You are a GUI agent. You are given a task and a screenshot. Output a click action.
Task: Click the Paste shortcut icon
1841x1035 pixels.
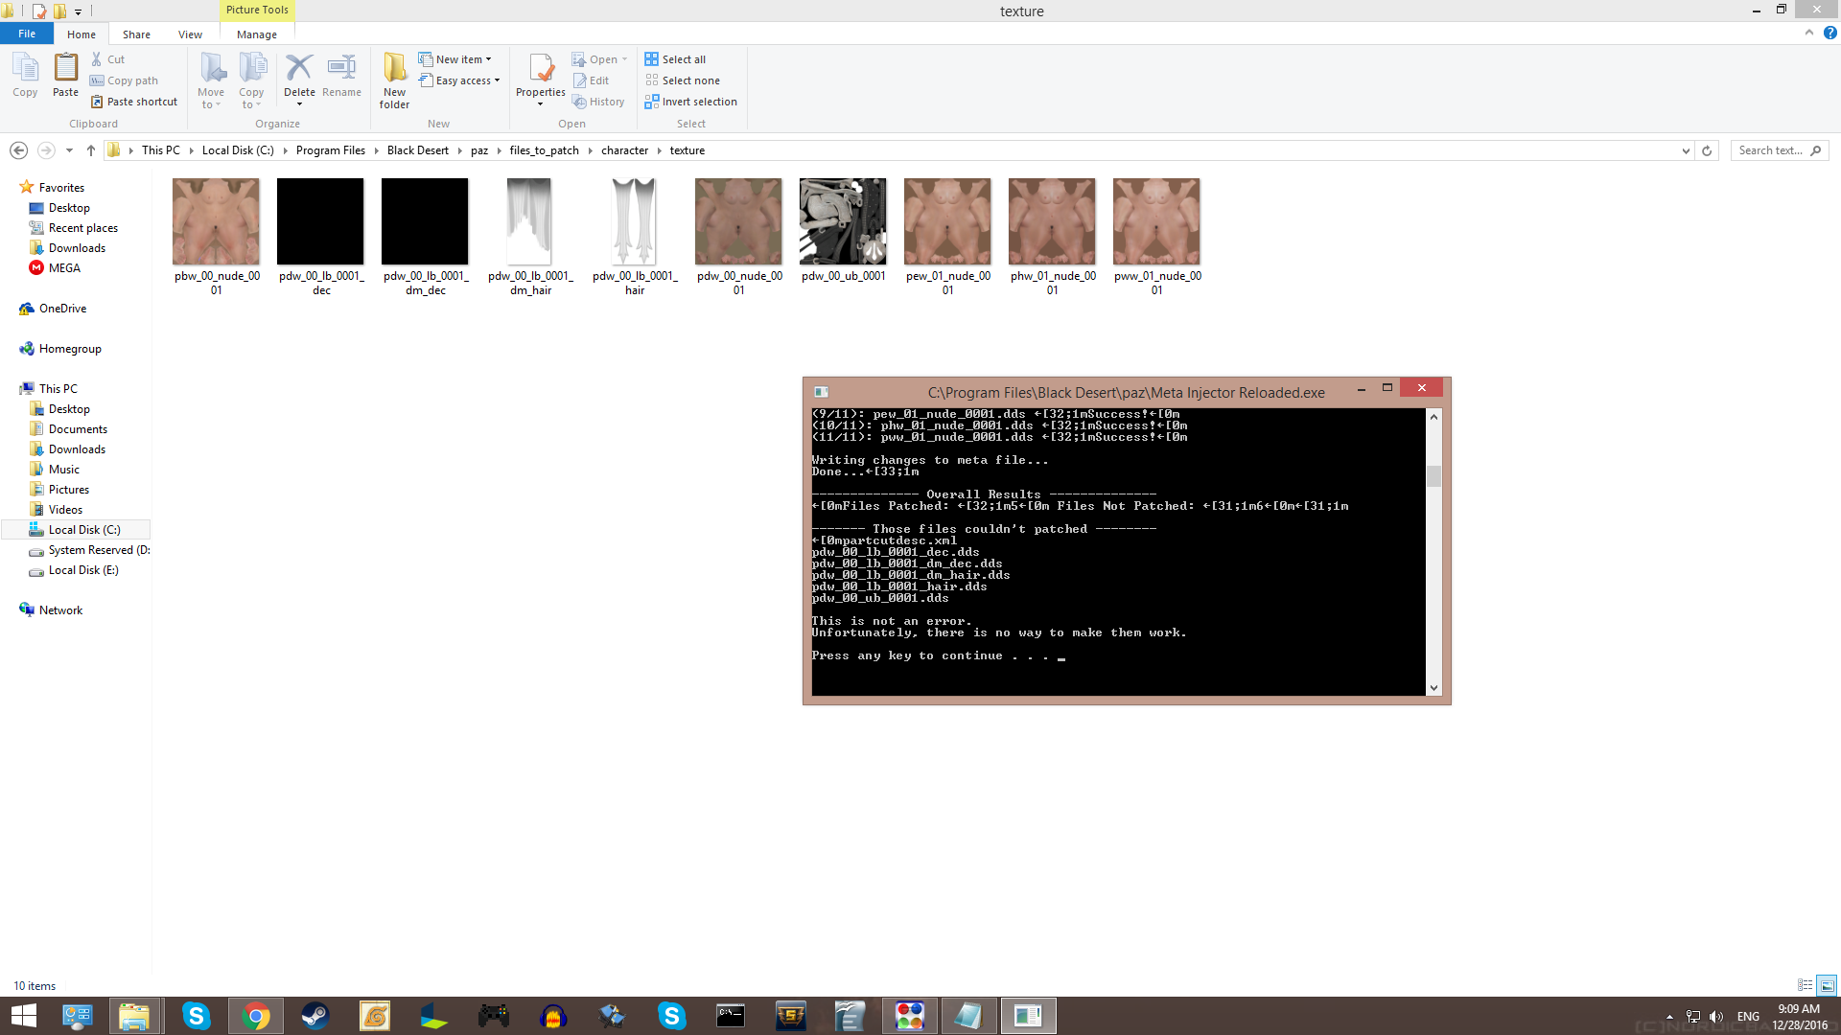134,102
